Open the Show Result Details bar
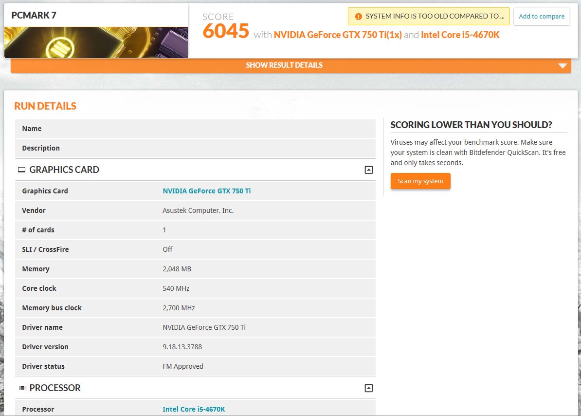 (x=291, y=66)
